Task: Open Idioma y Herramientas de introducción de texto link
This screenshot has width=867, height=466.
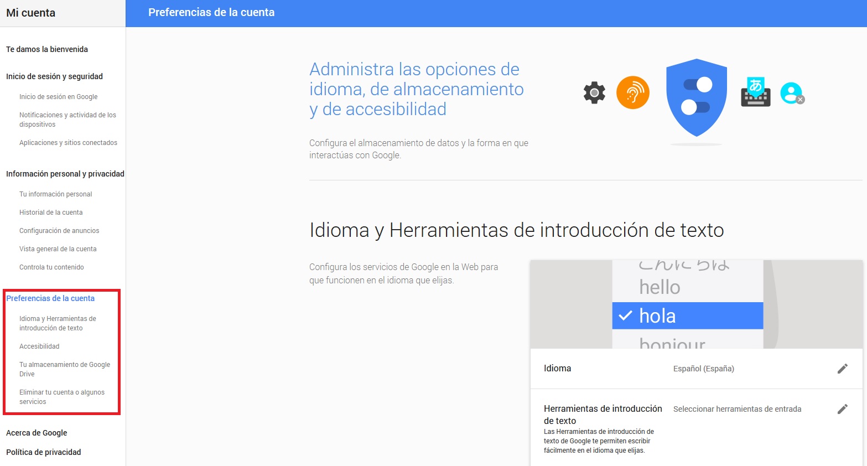Action: [58, 323]
